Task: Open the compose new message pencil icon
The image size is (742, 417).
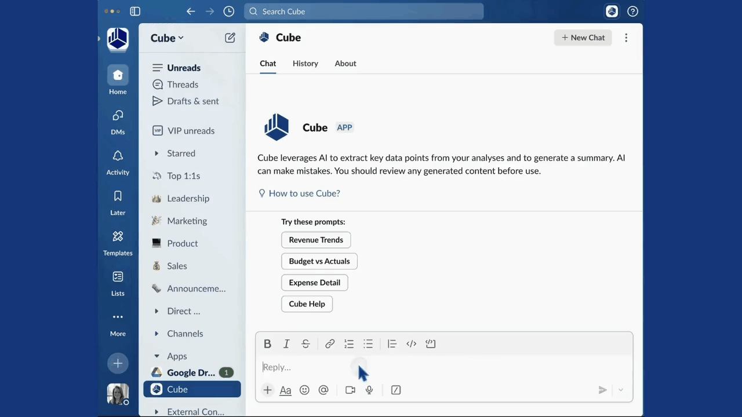Action: point(230,37)
